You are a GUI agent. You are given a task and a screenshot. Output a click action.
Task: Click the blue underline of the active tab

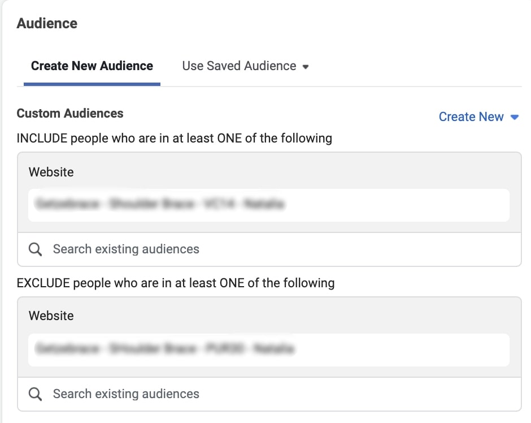pos(92,84)
